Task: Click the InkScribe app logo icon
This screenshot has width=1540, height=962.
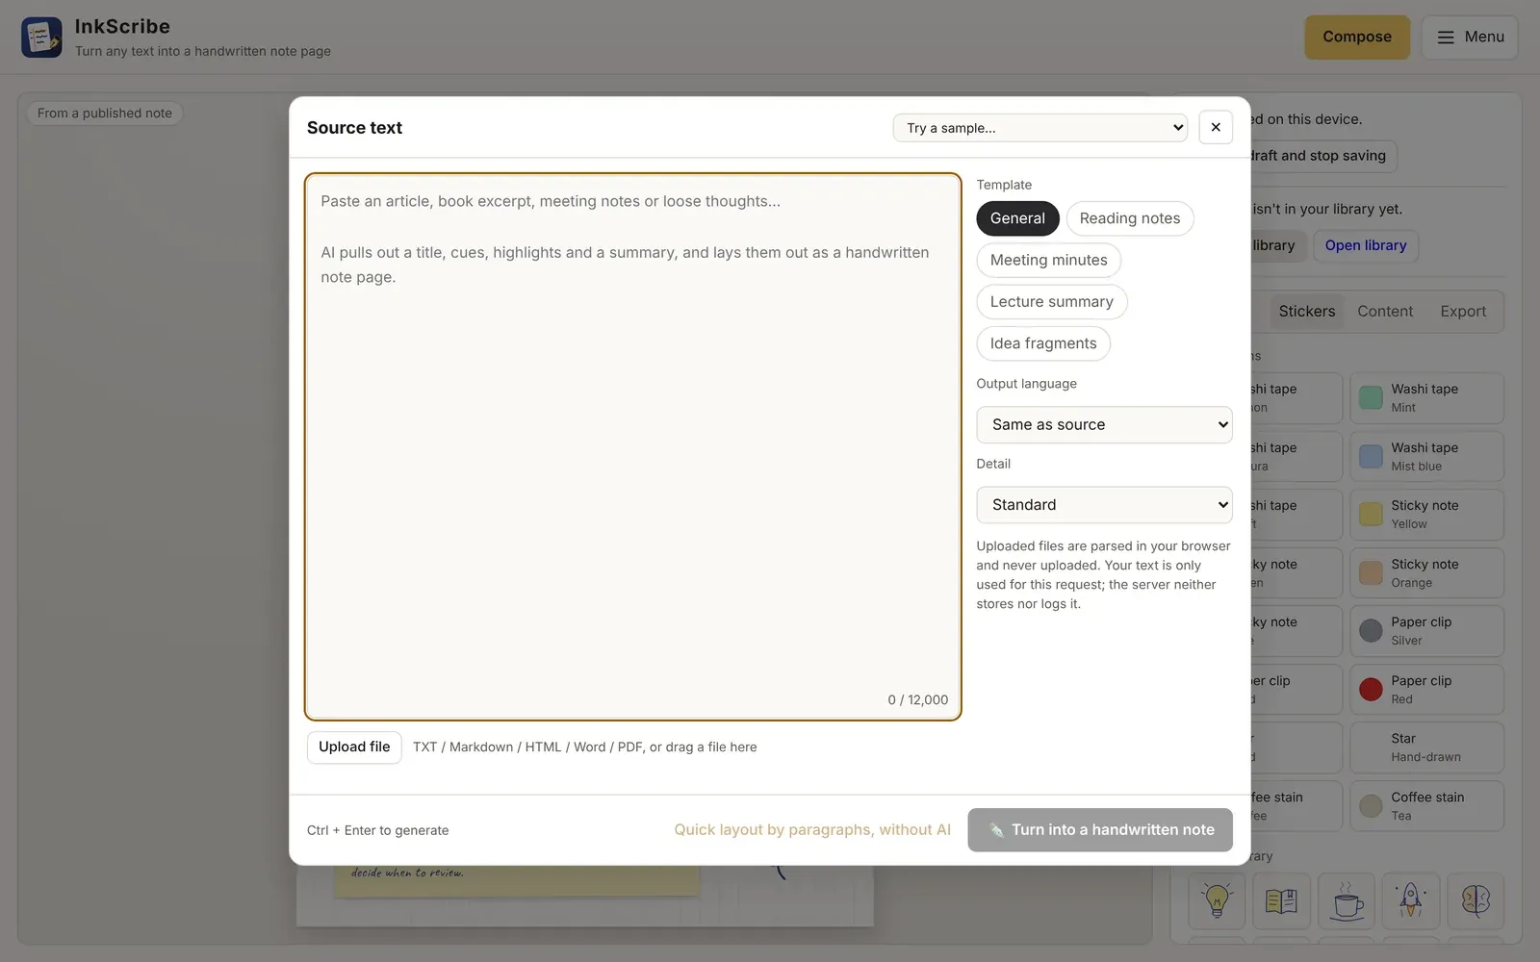Action: tap(41, 38)
